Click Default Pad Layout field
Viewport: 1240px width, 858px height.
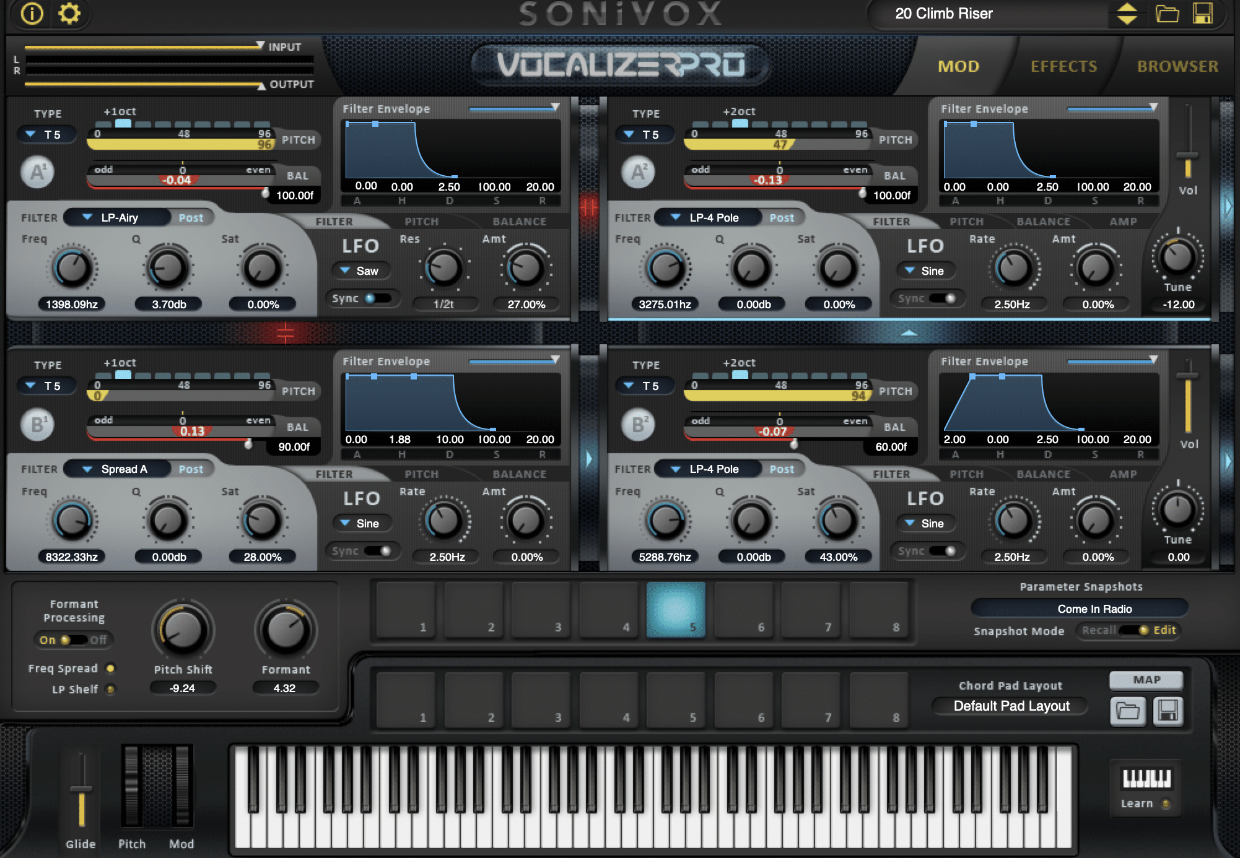(x=1011, y=706)
